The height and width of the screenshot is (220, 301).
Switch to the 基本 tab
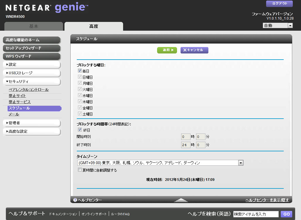[34, 26]
